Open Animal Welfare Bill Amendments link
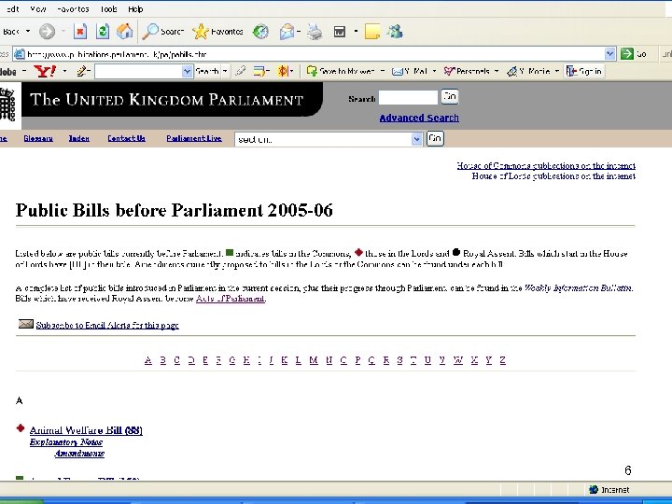The width and height of the screenshot is (672, 504). tap(79, 453)
